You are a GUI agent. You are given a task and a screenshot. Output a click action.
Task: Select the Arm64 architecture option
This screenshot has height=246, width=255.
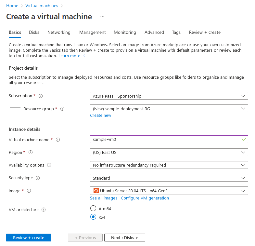point(93,209)
